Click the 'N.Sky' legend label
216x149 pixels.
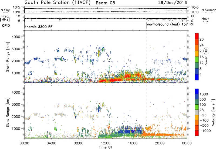[x=5, y=10]
